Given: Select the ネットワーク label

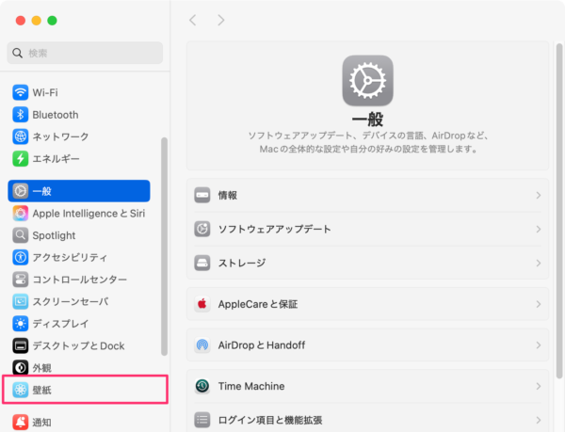Looking at the screenshot, I should 60,136.
